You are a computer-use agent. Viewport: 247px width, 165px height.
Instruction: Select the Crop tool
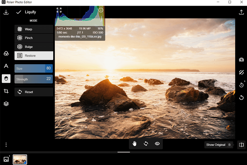pos(6,91)
